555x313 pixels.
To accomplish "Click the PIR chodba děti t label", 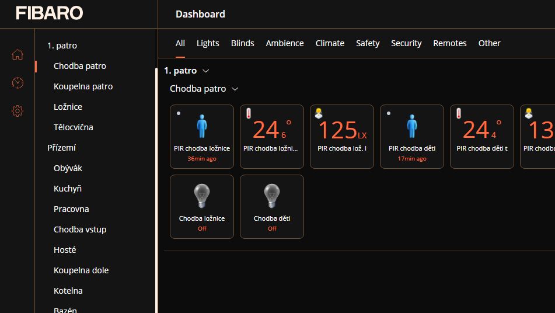I will click(481, 149).
